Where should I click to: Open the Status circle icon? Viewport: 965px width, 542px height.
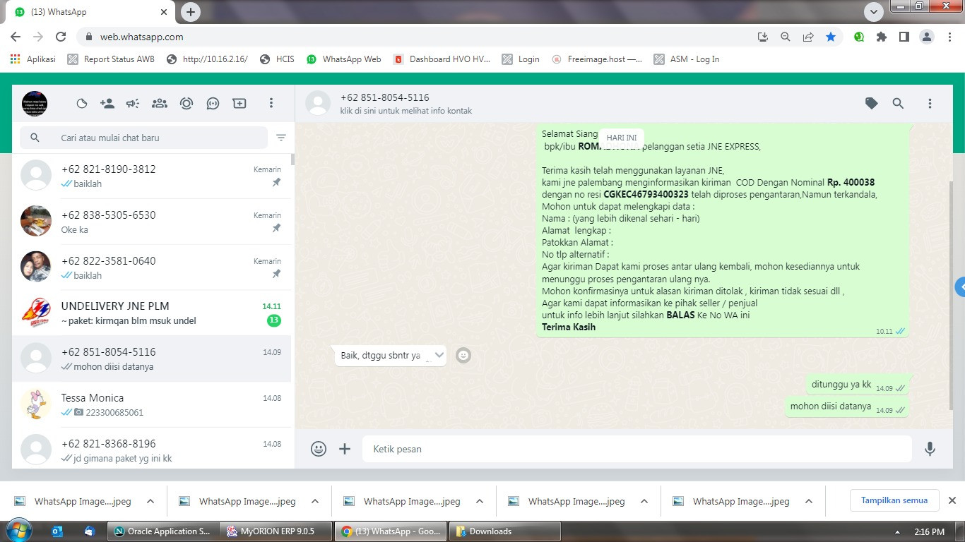(187, 104)
